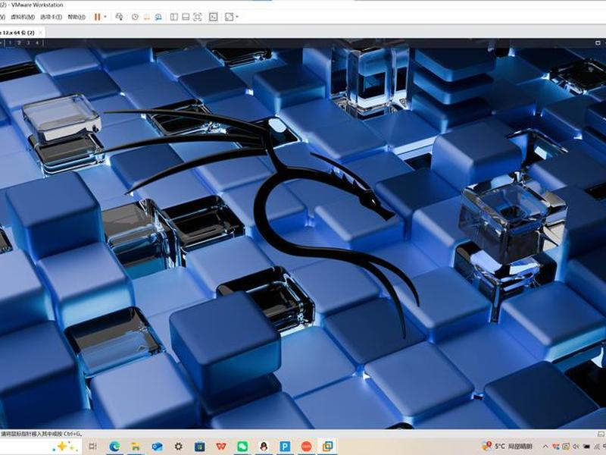Pause the virtual machine with the orange button

(98, 17)
